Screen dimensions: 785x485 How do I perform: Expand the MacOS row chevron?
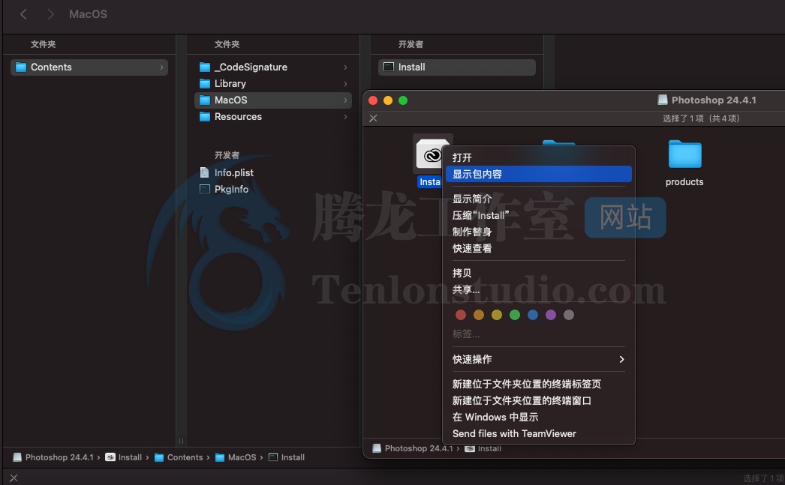point(345,100)
